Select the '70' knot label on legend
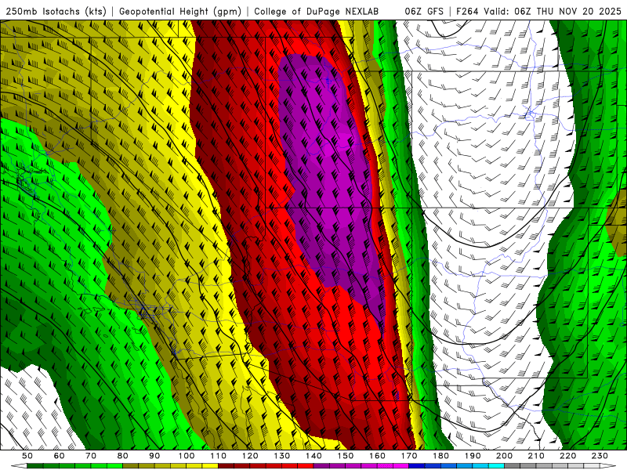This screenshot has width=627, height=470. pos(91,456)
